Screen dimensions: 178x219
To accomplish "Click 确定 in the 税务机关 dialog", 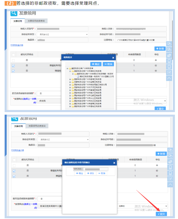I will tap(96, 64).
